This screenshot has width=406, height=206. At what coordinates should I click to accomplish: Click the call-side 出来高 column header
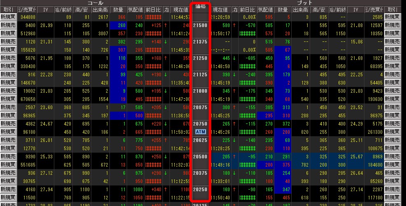(x=100, y=10)
